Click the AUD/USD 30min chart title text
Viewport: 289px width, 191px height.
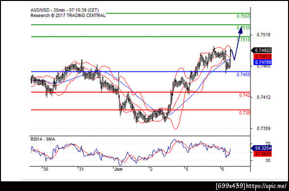point(65,10)
